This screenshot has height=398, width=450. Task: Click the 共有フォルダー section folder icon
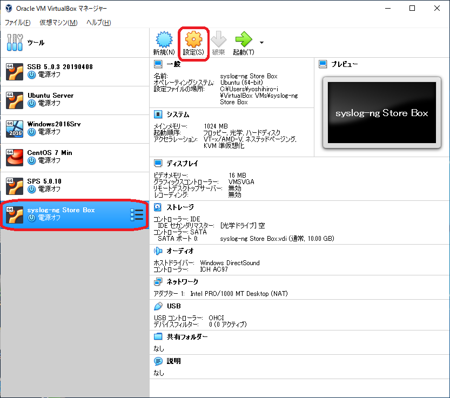pos(158,336)
